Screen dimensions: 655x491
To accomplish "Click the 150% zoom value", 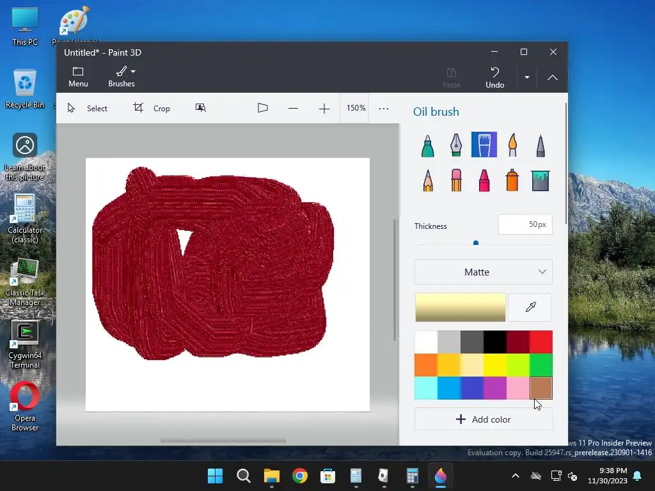I will point(356,107).
